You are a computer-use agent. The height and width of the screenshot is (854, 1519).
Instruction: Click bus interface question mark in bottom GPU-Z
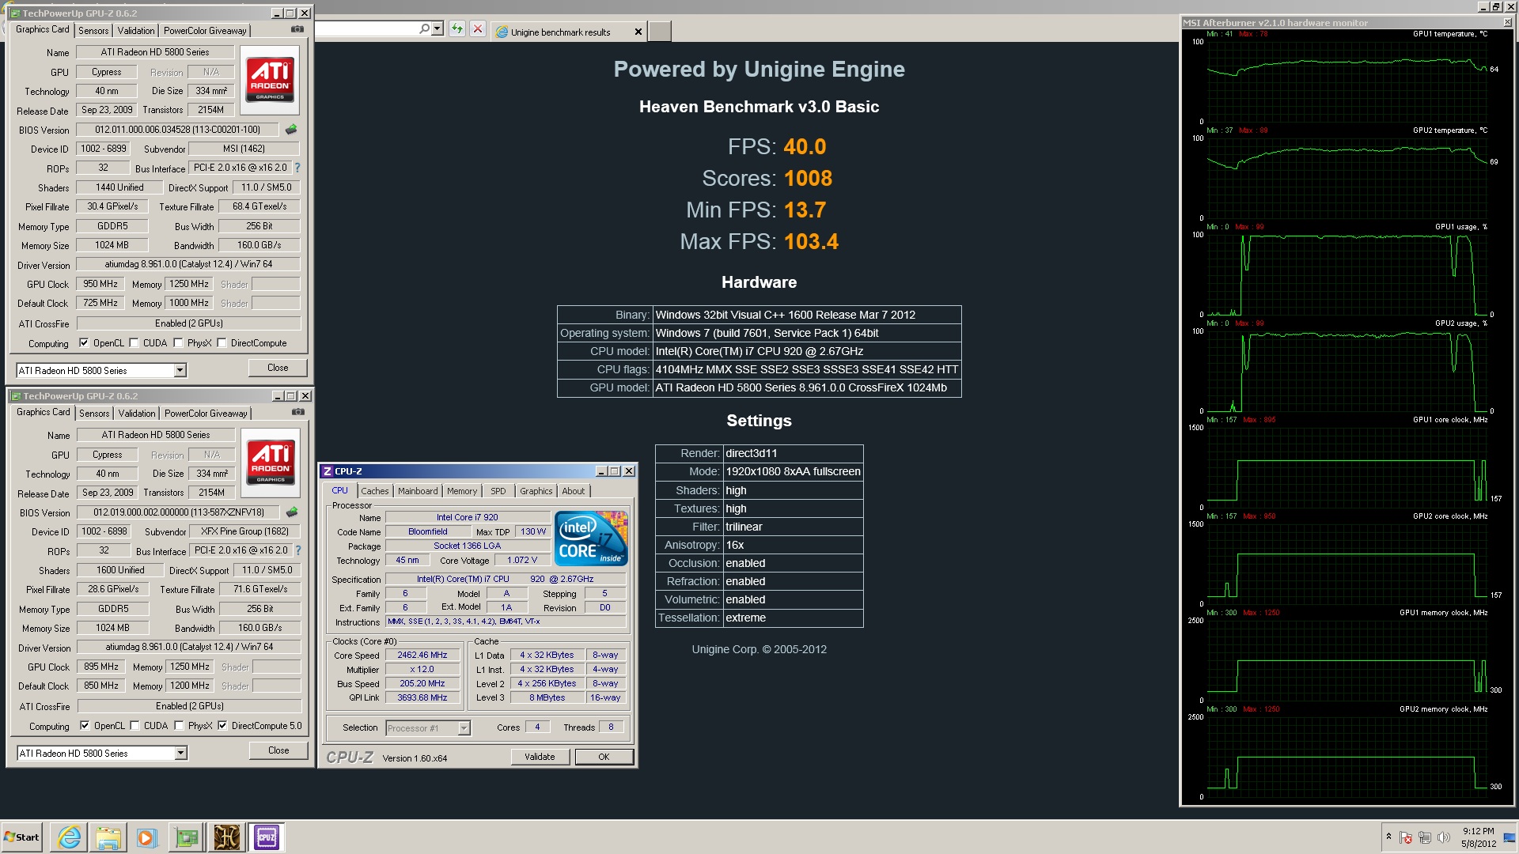(298, 550)
